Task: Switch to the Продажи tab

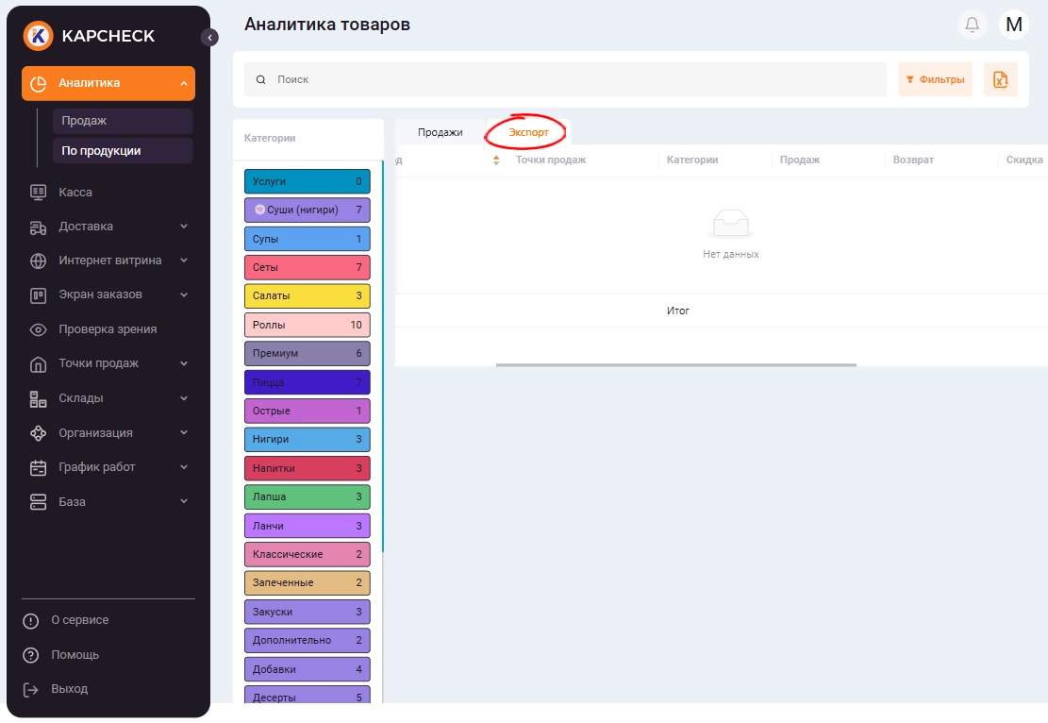Action: [x=440, y=132]
